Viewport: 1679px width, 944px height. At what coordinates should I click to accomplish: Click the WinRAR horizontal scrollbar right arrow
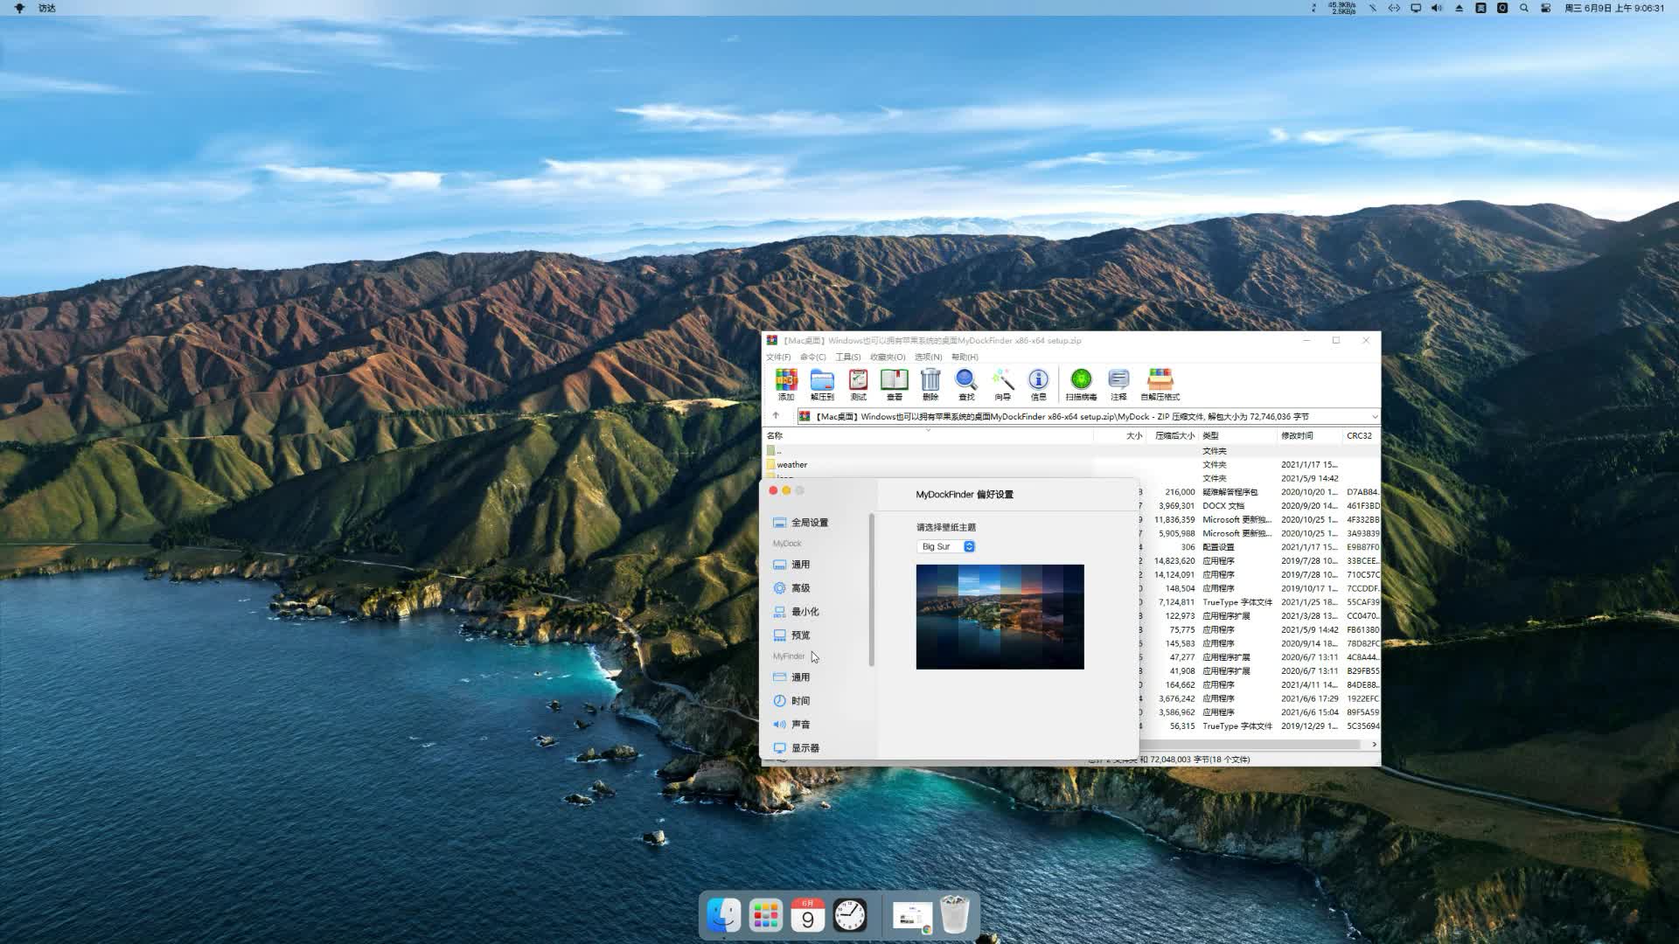(1374, 745)
